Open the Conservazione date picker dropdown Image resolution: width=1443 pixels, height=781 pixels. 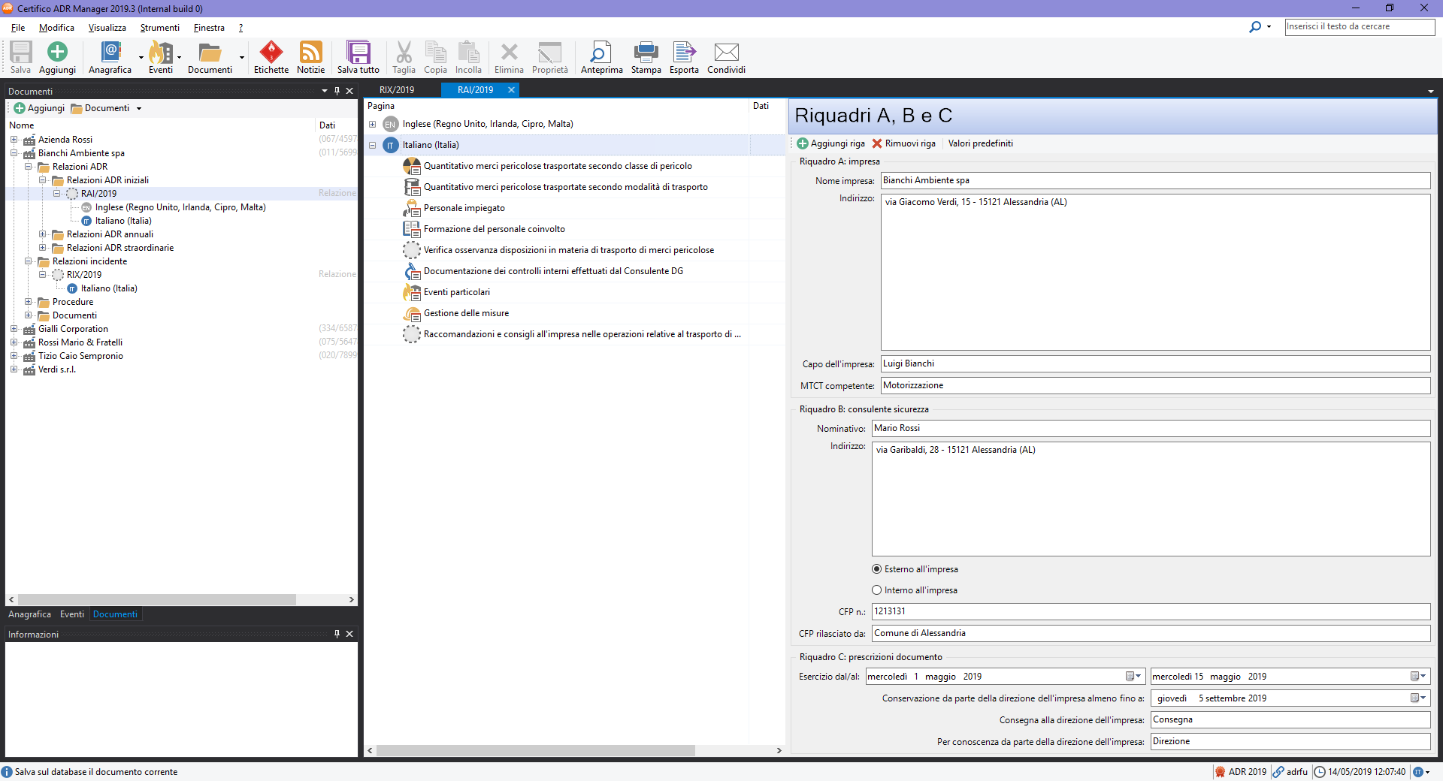point(1418,698)
